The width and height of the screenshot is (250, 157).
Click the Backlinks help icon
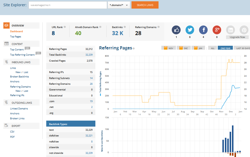(x=125, y=27)
